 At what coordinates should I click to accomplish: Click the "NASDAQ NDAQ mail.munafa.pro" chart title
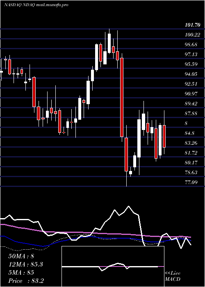coord(36,5)
